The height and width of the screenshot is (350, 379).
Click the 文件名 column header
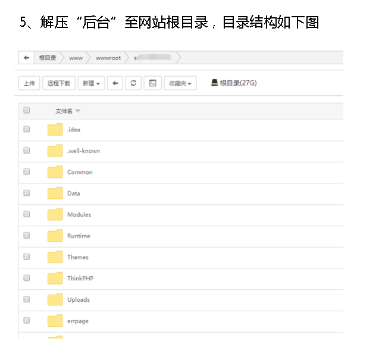coord(64,111)
